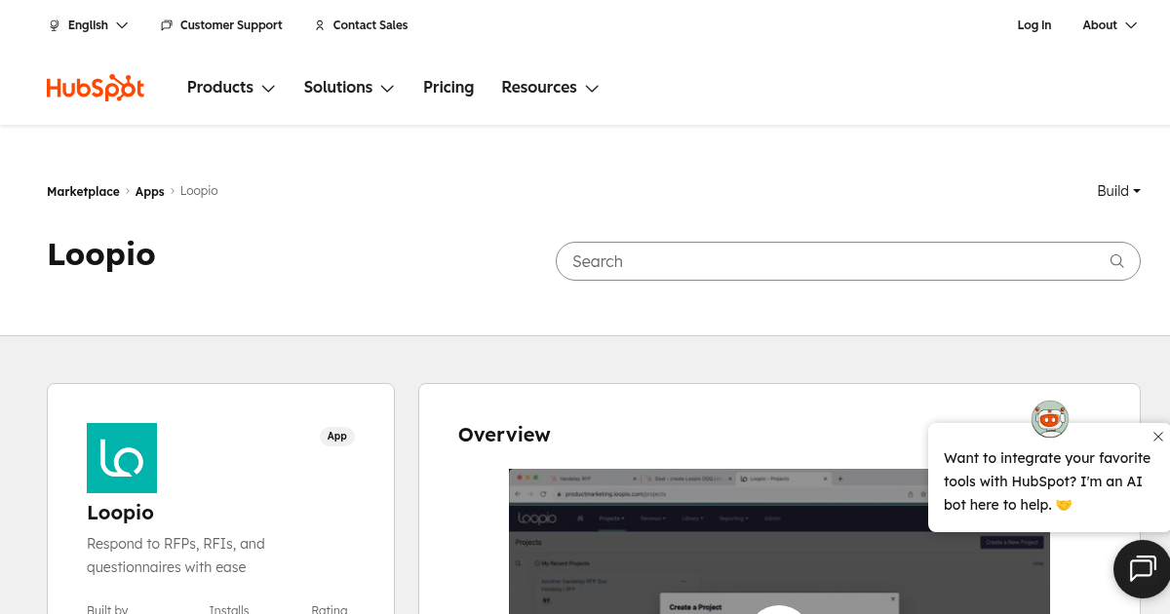This screenshot has height=614, width=1170.
Task: Focus the marketplace Search field
Action: click(x=847, y=261)
